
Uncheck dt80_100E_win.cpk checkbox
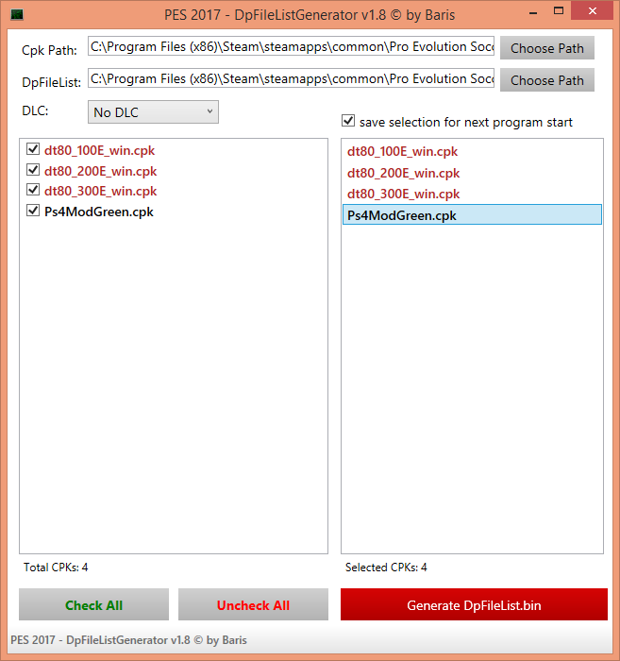[33, 149]
